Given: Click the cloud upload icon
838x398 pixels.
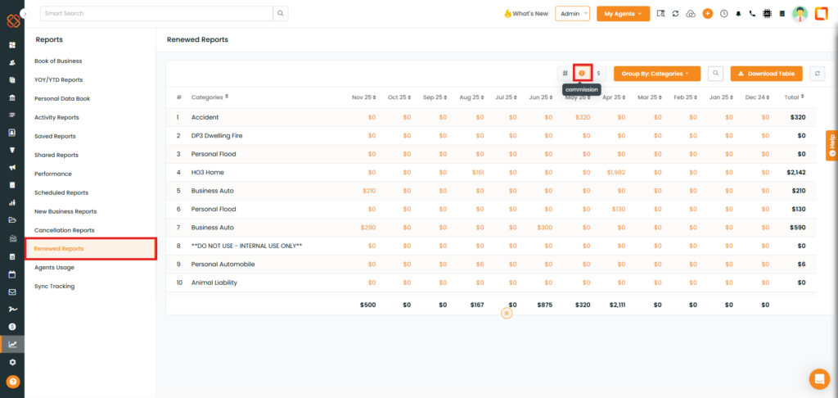Looking at the screenshot, I should click(x=691, y=14).
